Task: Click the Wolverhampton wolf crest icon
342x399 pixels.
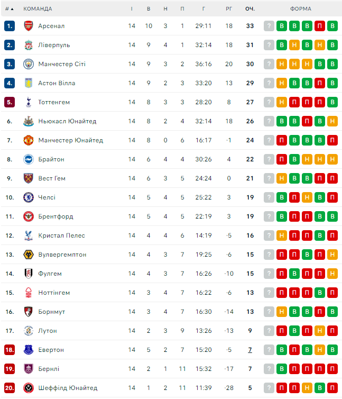Action: (x=29, y=255)
